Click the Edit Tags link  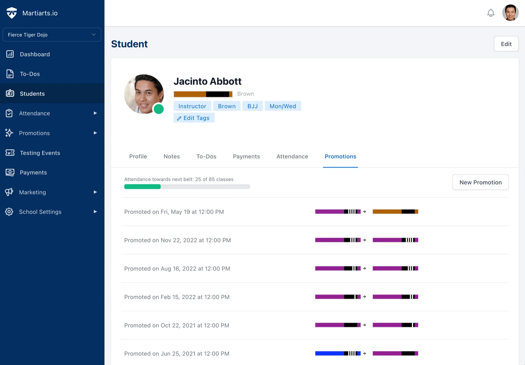(194, 118)
